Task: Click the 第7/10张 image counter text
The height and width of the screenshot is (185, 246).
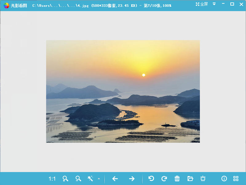Action: [152, 6]
